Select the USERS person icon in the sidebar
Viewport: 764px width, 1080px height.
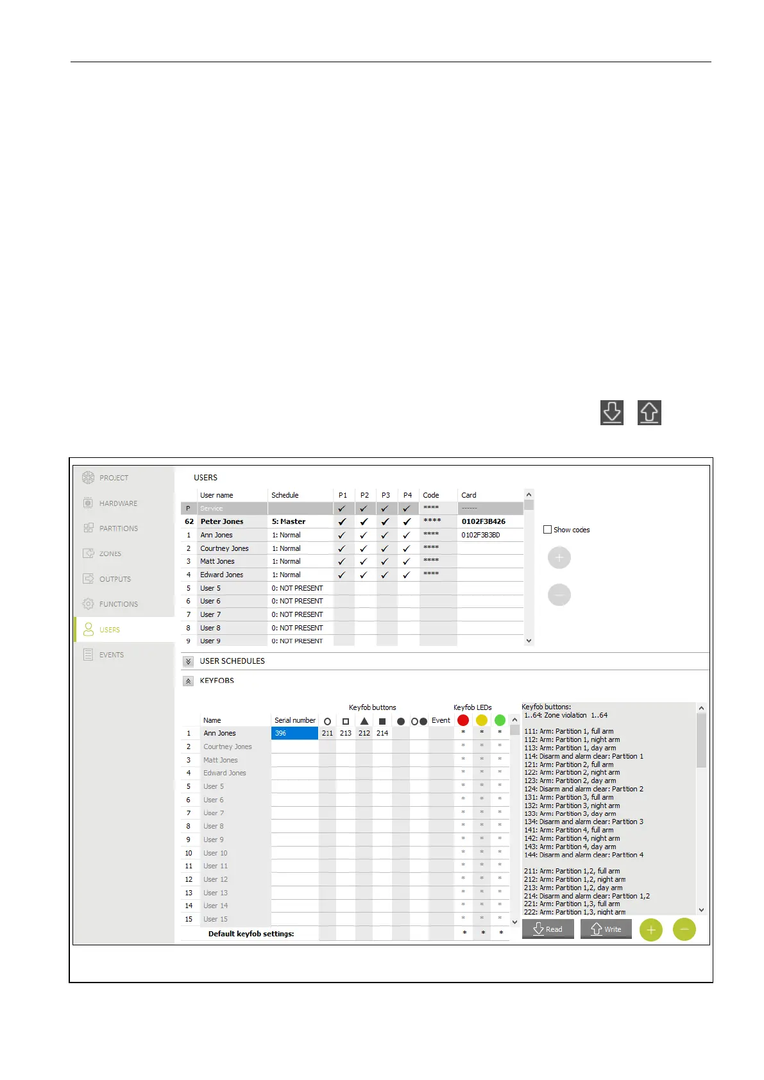(x=89, y=629)
